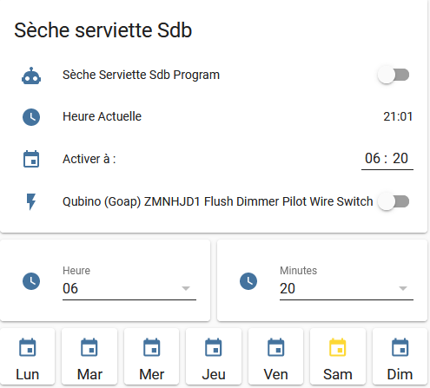Toggle the Dim day button
430x388 pixels.
tap(400, 357)
